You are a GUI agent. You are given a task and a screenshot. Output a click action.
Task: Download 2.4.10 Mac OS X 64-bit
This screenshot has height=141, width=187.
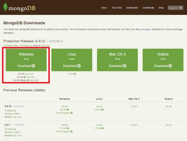(134, 106)
